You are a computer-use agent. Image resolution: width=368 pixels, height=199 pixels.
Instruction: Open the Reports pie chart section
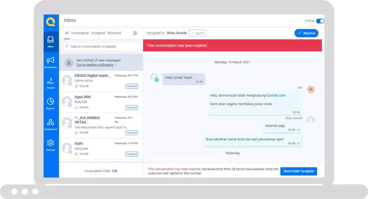click(x=51, y=104)
